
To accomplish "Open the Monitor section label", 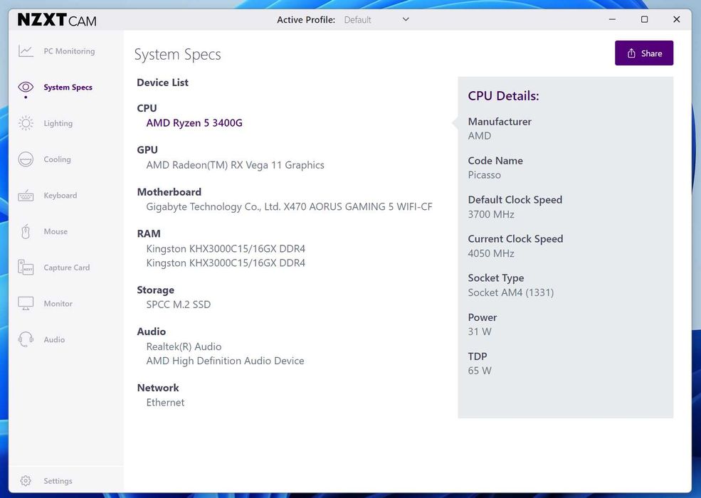I will pos(58,304).
